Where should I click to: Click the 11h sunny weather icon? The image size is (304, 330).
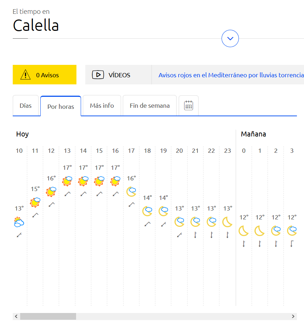click(35, 202)
